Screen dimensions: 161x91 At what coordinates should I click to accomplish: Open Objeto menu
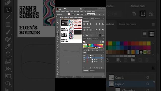click(x=67, y=11)
